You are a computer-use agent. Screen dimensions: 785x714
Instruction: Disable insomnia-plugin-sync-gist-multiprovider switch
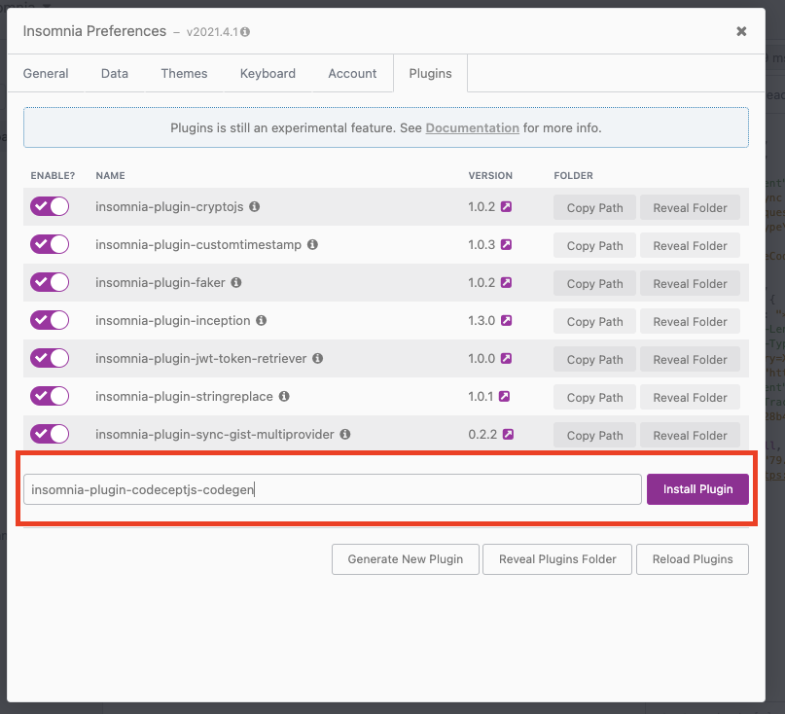coord(50,434)
